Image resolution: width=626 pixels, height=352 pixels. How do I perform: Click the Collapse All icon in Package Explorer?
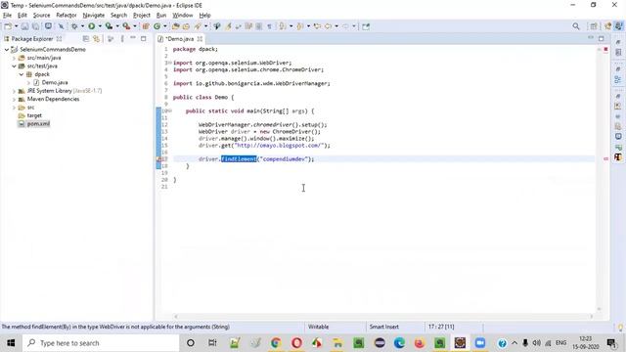(x=85, y=39)
